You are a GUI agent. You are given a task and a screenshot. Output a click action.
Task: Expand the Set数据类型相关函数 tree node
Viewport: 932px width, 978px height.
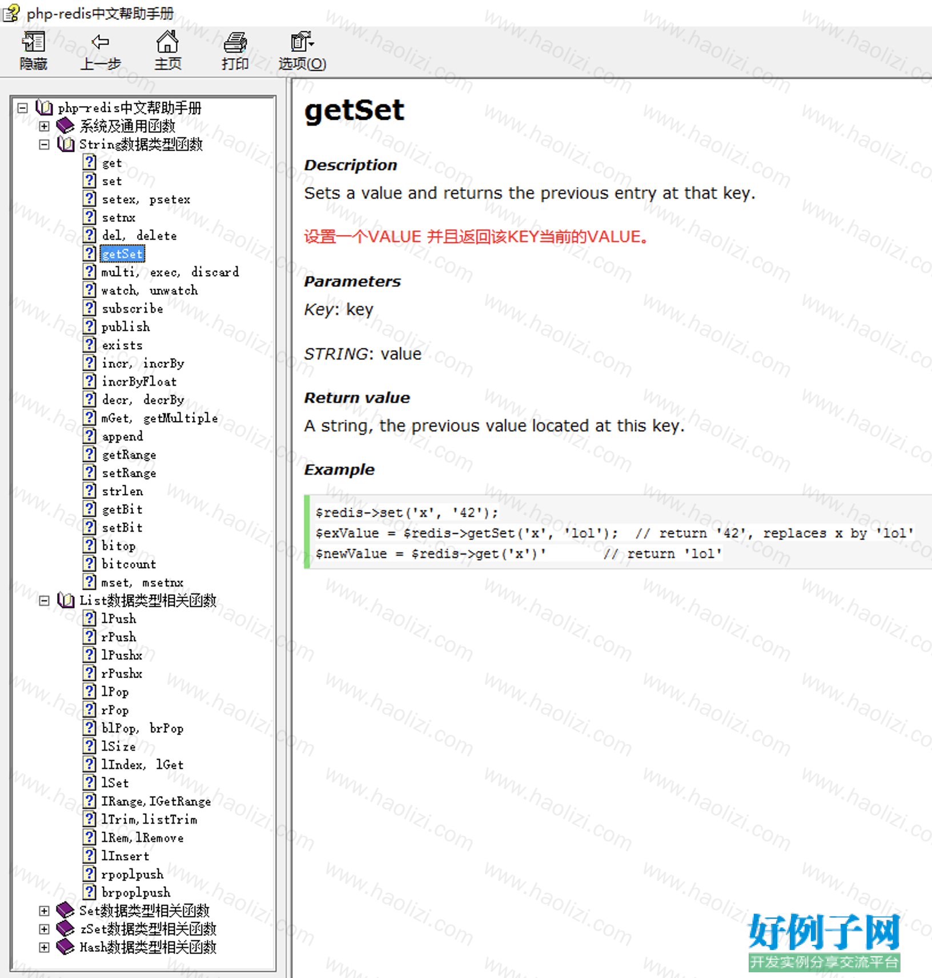click(44, 910)
